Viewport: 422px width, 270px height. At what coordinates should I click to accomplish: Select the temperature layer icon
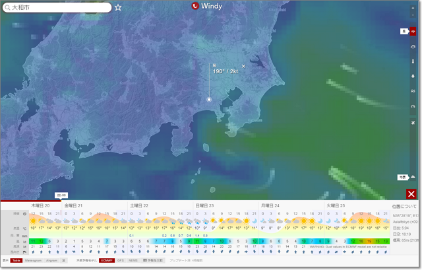(x=413, y=61)
